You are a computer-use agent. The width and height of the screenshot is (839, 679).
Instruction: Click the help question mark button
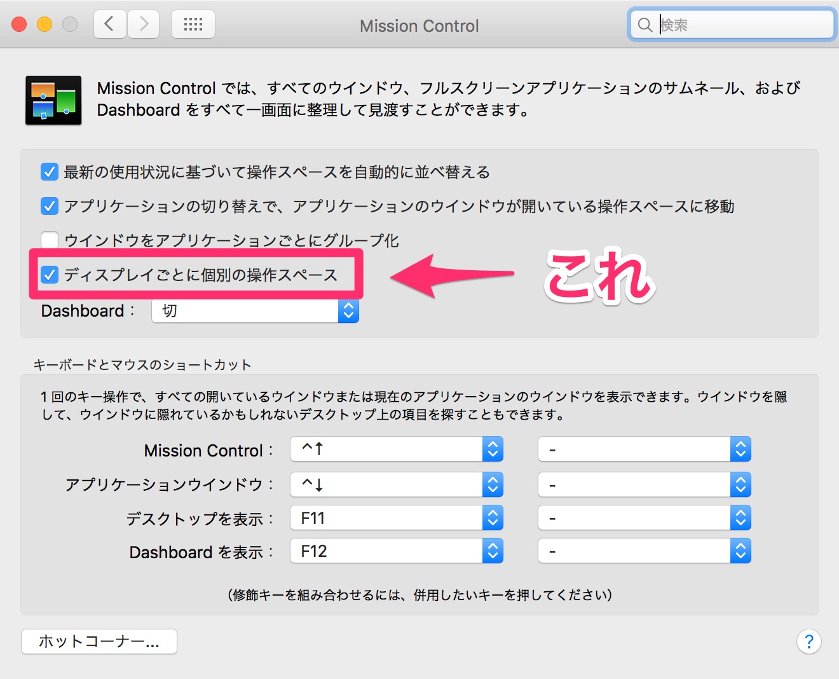point(808,641)
